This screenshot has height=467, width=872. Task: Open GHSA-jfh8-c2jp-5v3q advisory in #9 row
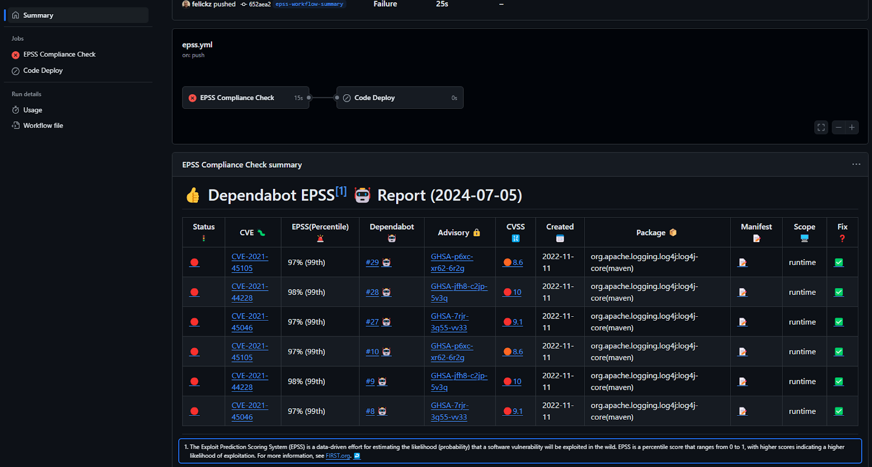tap(459, 382)
